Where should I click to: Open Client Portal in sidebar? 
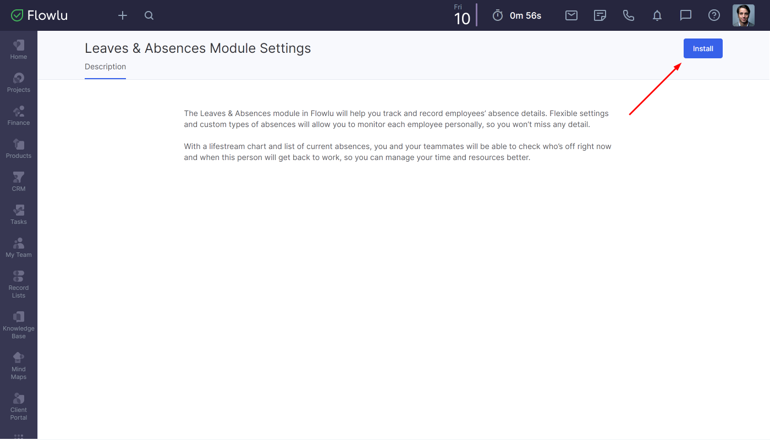(19, 406)
